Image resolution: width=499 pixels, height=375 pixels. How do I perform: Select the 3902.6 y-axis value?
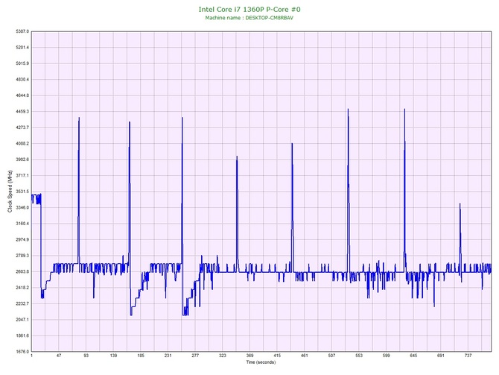(22, 160)
